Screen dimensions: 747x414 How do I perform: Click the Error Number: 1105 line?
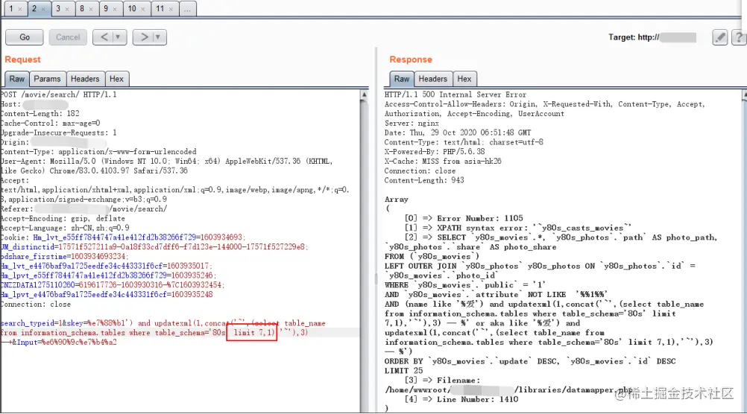pos(464,218)
